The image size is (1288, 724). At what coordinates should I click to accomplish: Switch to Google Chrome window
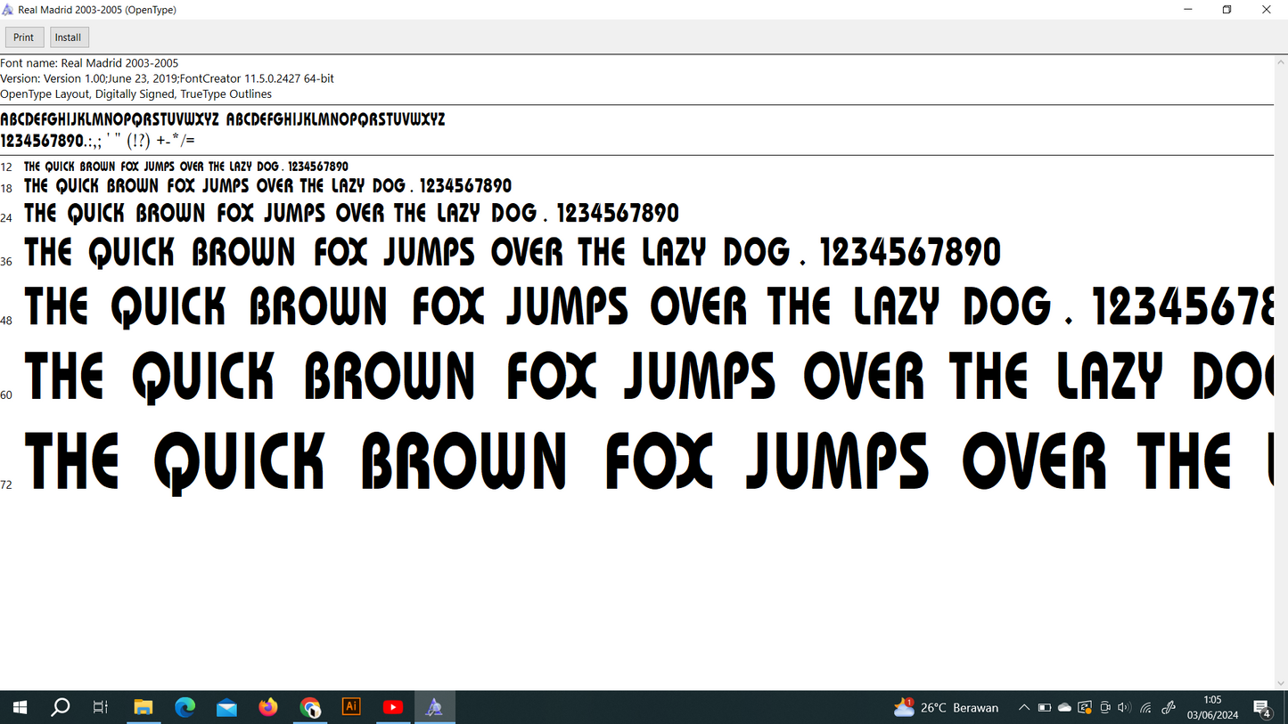click(310, 707)
